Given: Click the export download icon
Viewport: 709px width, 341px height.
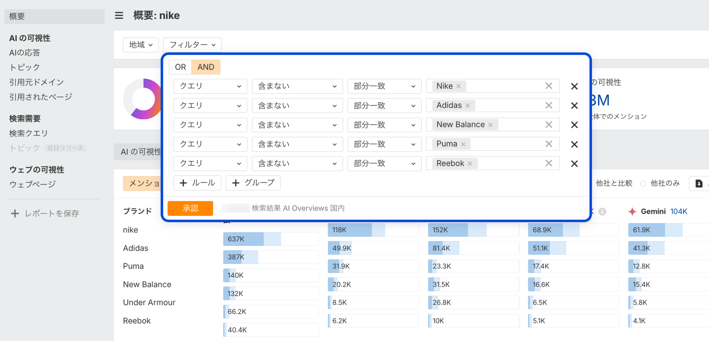Looking at the screenshot, I should coord(699,183).
